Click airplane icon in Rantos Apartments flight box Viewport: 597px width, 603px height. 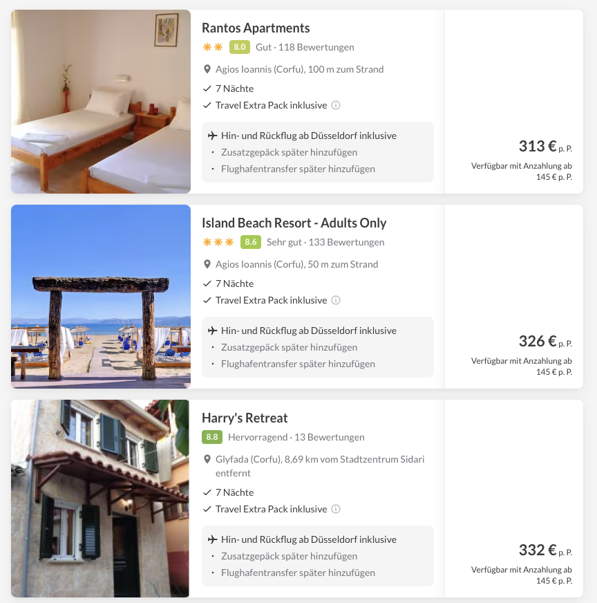click(x=212, y=136)
